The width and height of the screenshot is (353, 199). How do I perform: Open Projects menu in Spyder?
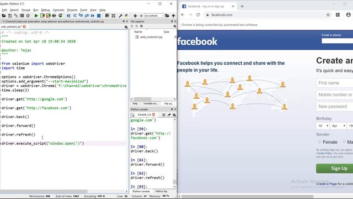(x=72, y=10)
